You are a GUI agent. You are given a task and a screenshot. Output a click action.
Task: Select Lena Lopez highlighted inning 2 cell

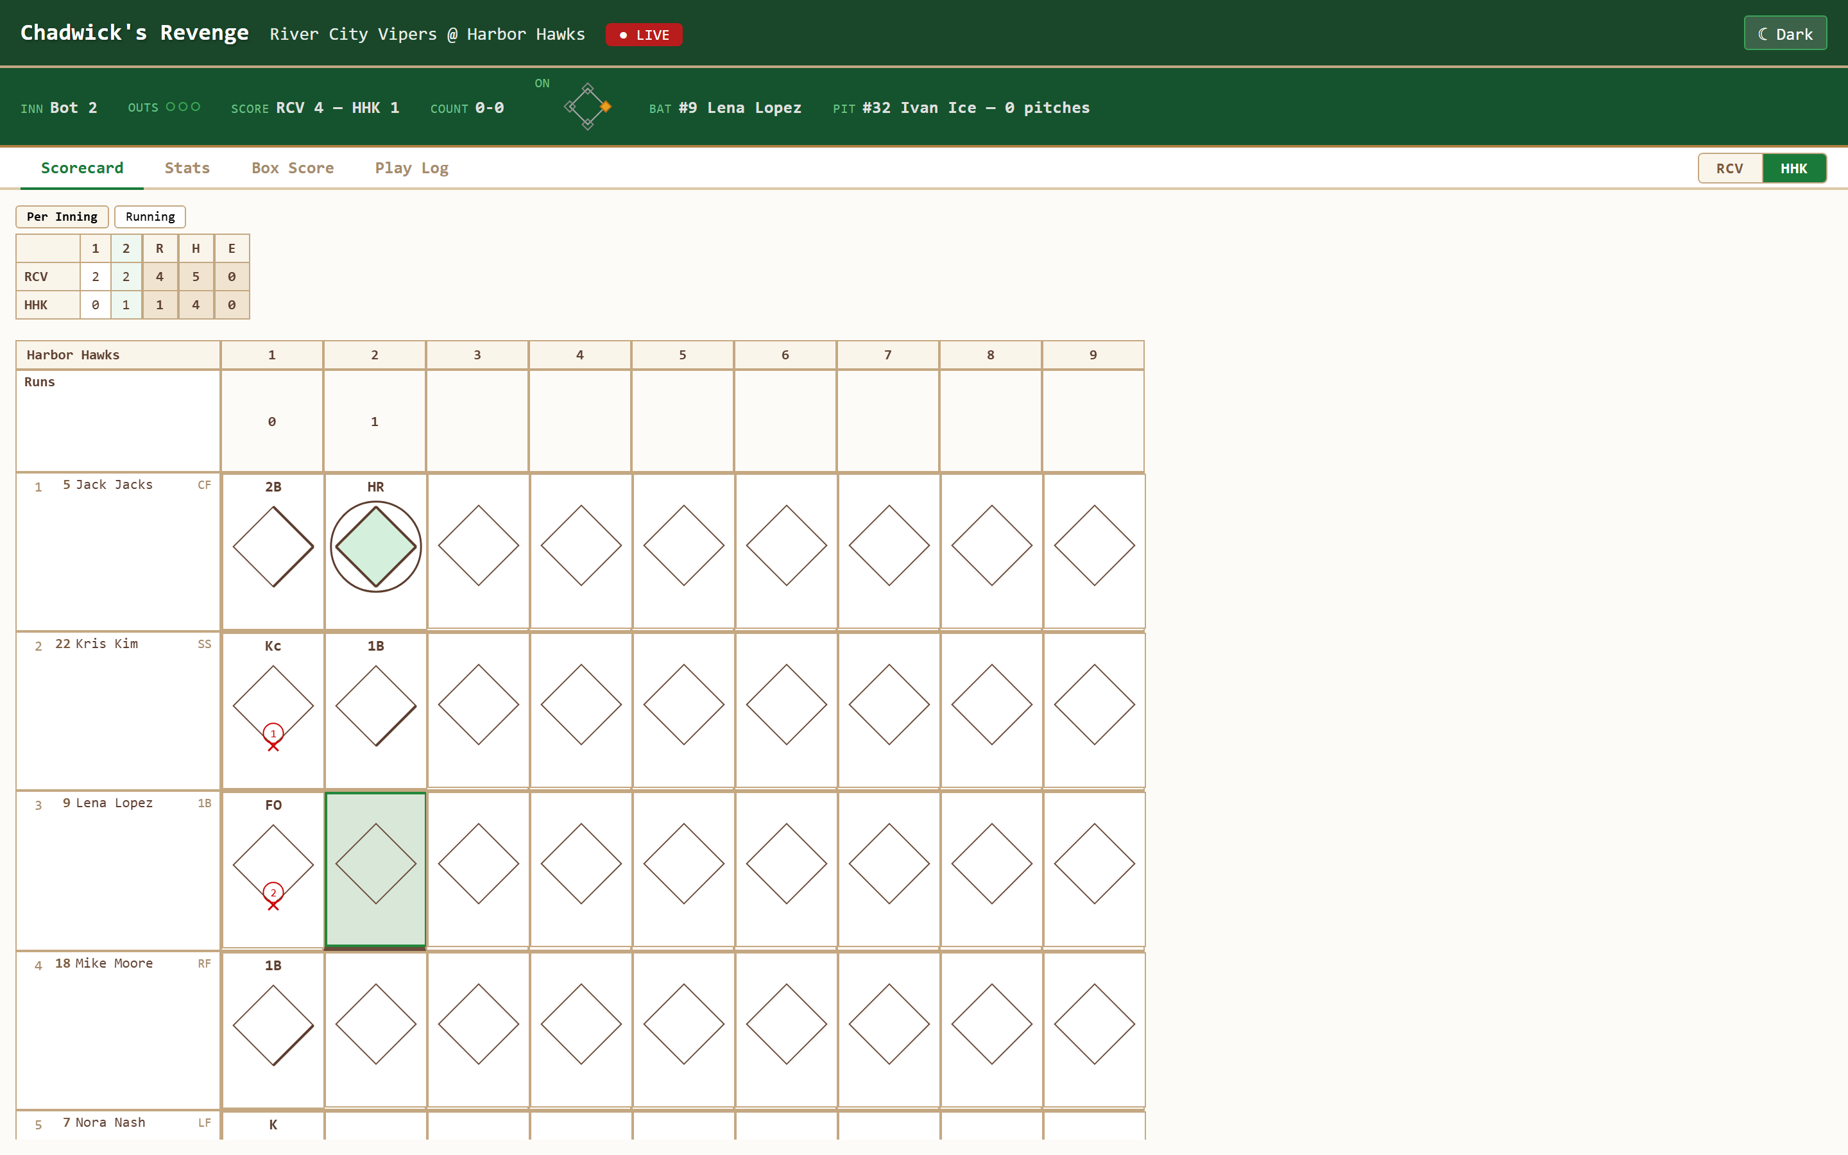click(x=376, y=869)
